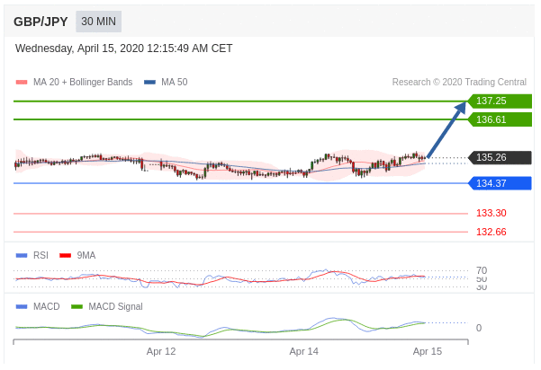Click the 134.37 pivot price tag
Screen dimensions: 541x370
coord(500,183)
